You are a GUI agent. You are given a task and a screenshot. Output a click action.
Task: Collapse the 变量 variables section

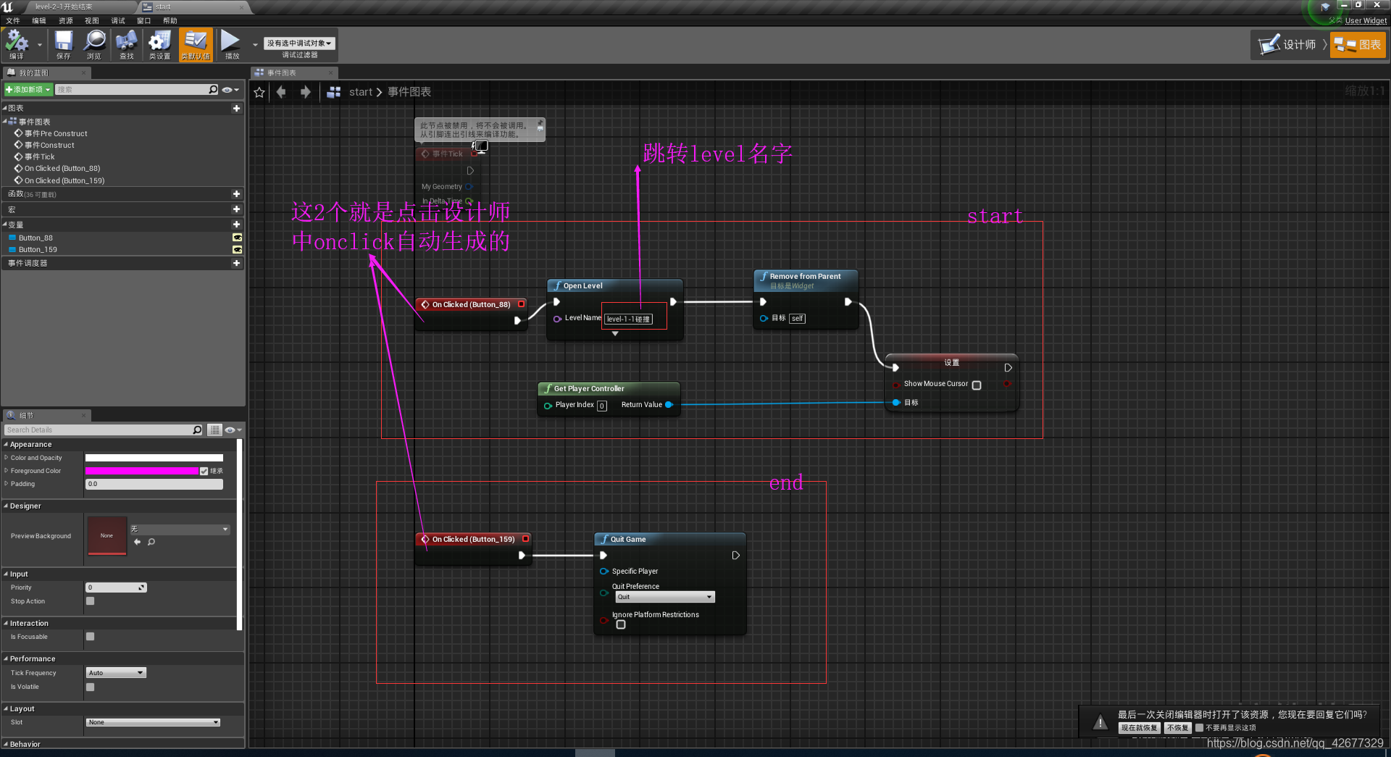[x=4, y=225]
